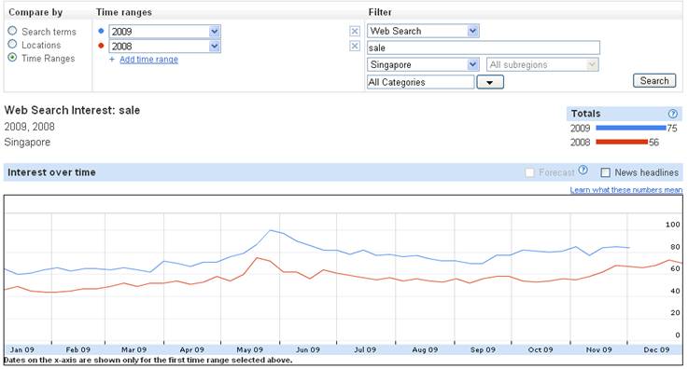Click the 75 total value for 2009
This screenshot has height=369, width=688.
[672, 129]
